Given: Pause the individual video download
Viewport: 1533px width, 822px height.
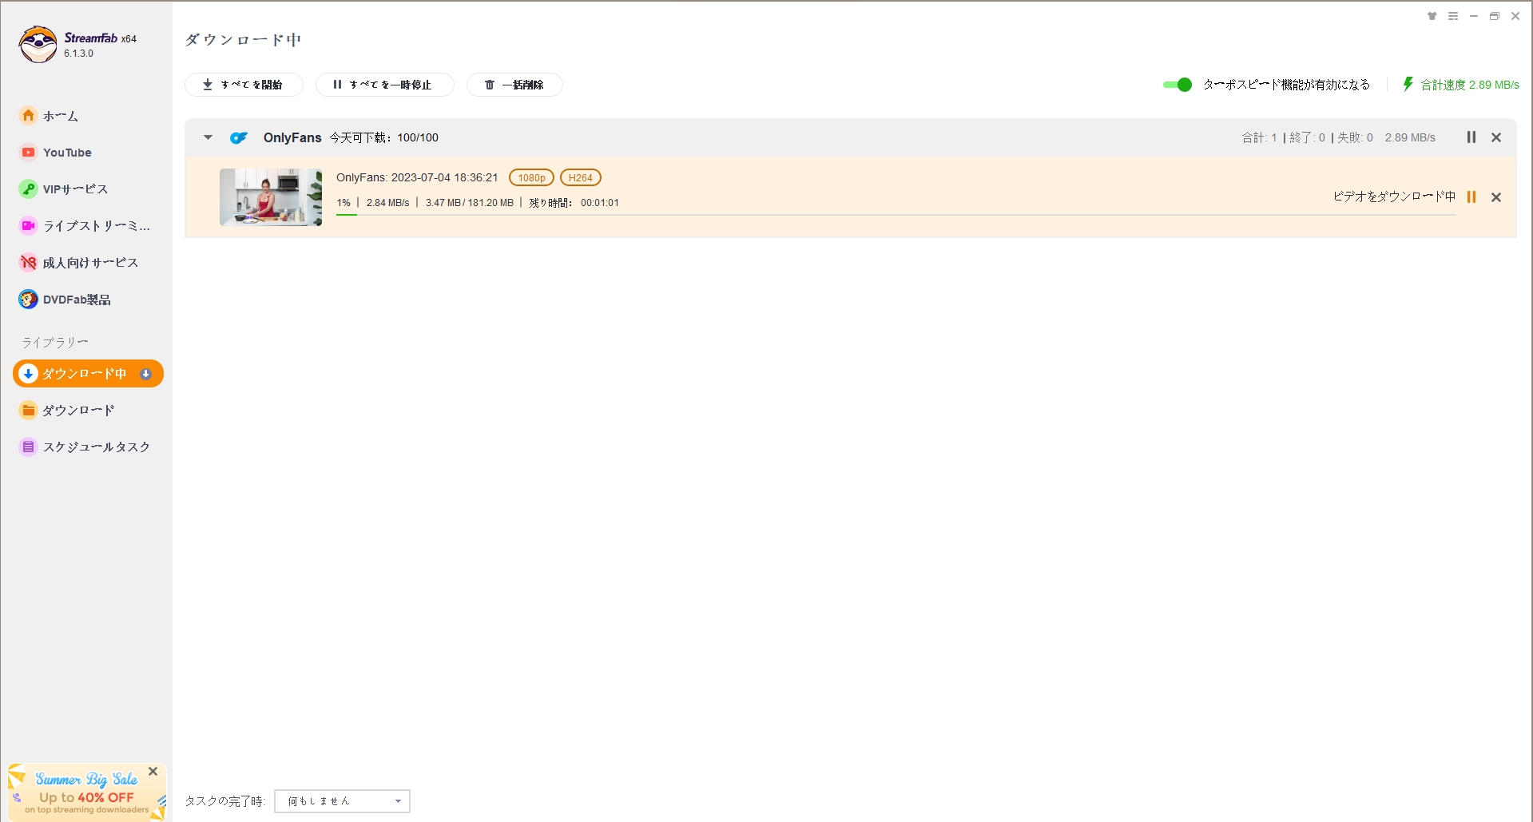Looking at the screenshot, I should coord(1471,197).
